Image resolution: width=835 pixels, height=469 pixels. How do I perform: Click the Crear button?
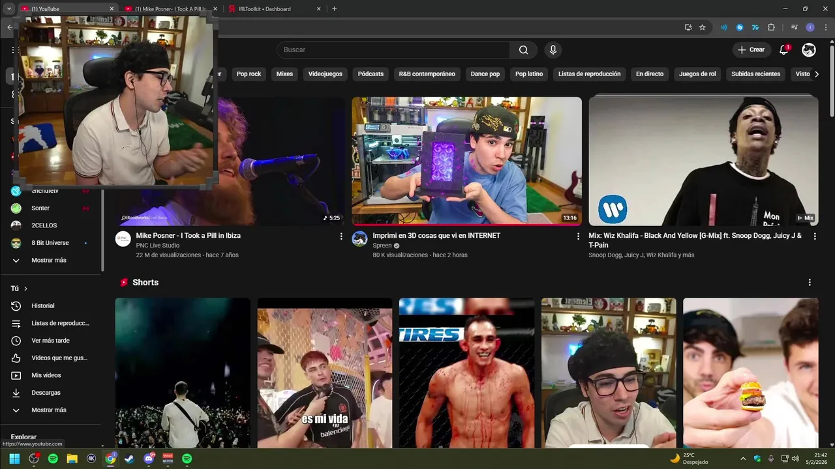[x=751, y=50]
